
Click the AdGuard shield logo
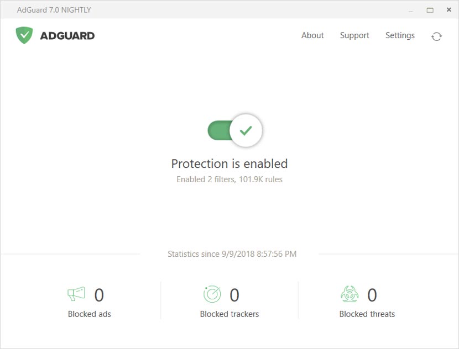click(x=24, y=35)
